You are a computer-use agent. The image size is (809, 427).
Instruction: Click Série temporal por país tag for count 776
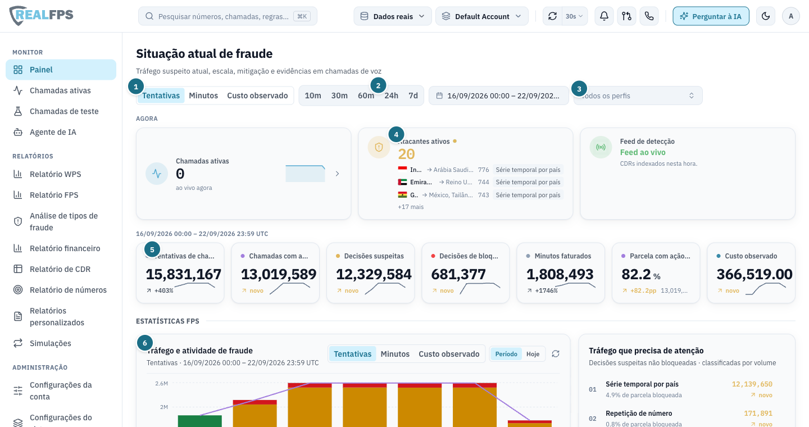(x=528, y=169)
